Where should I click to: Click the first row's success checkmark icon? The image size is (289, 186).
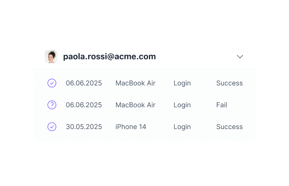click(x=52, y=83)
